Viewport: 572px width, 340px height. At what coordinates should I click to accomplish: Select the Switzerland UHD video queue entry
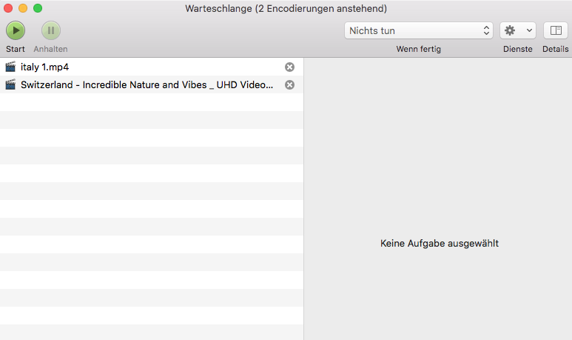147,84
